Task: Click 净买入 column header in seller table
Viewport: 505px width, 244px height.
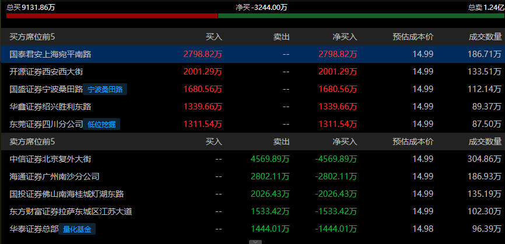Action: pyautogui.click(x=345, y=141)
